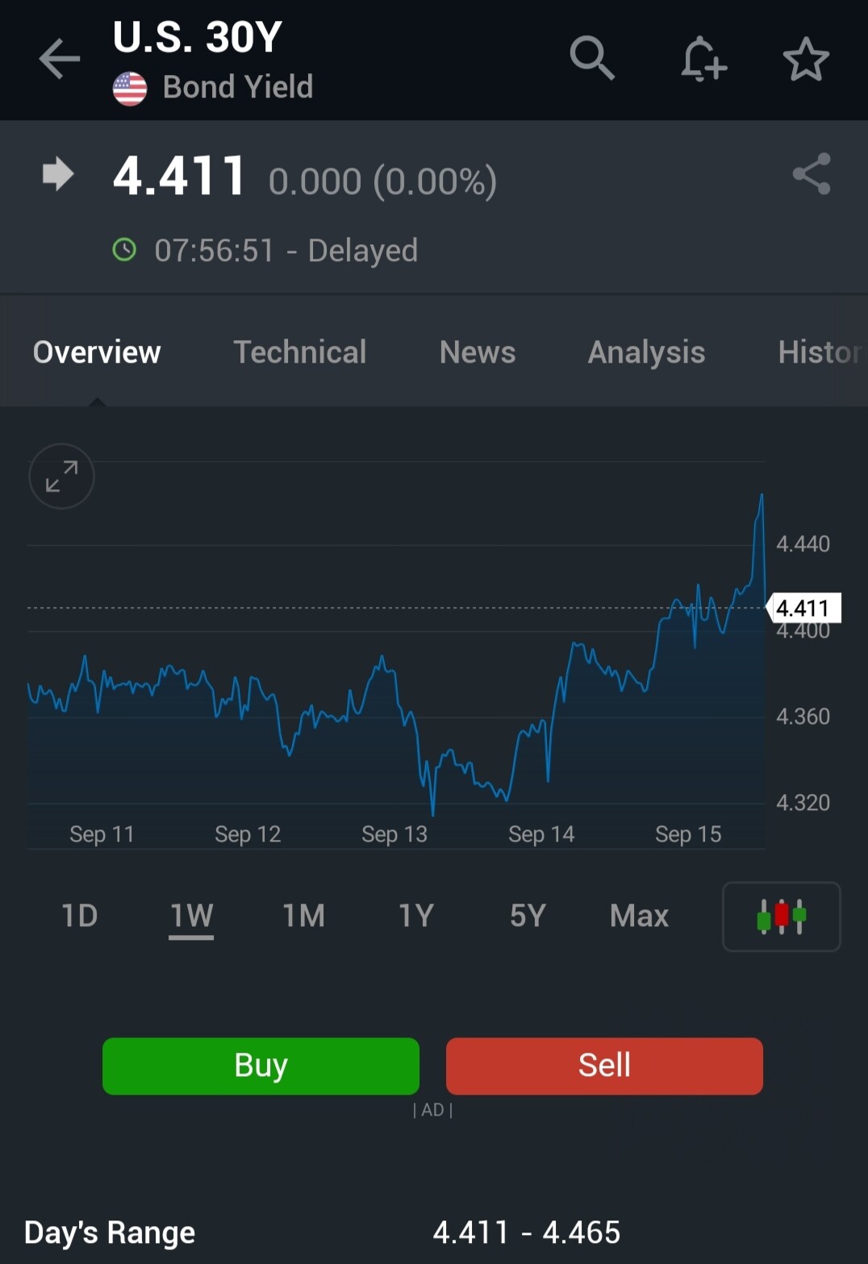Set chart range to 1M
Viewport: 868px width, 1264px height.
pos(303,916)
